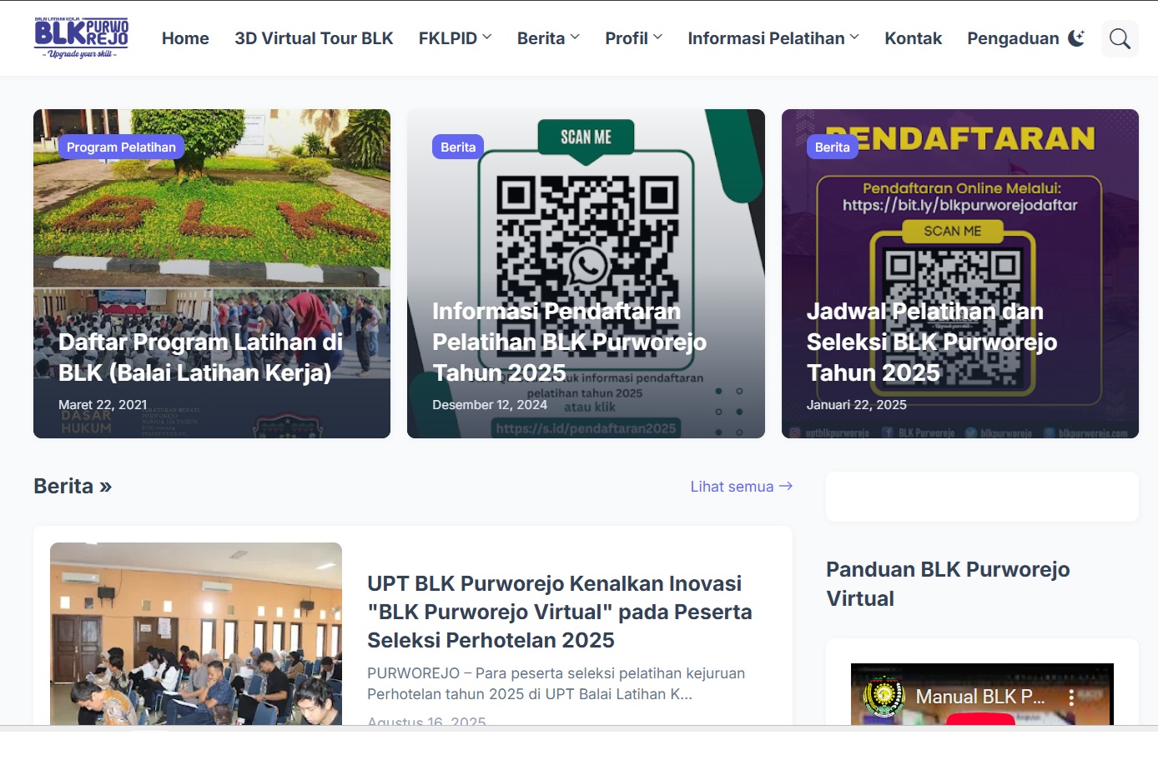Screen dimensions: 1158x780
Task: Open 3D Virtual Tour BLK
Action: pos(314,38)
